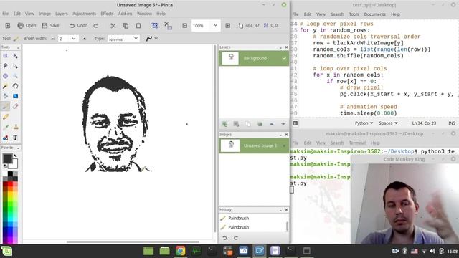This screenshot has height=258, width=459.
Task: Open Pinta's Adjustments menu
Action: (84, 14)
